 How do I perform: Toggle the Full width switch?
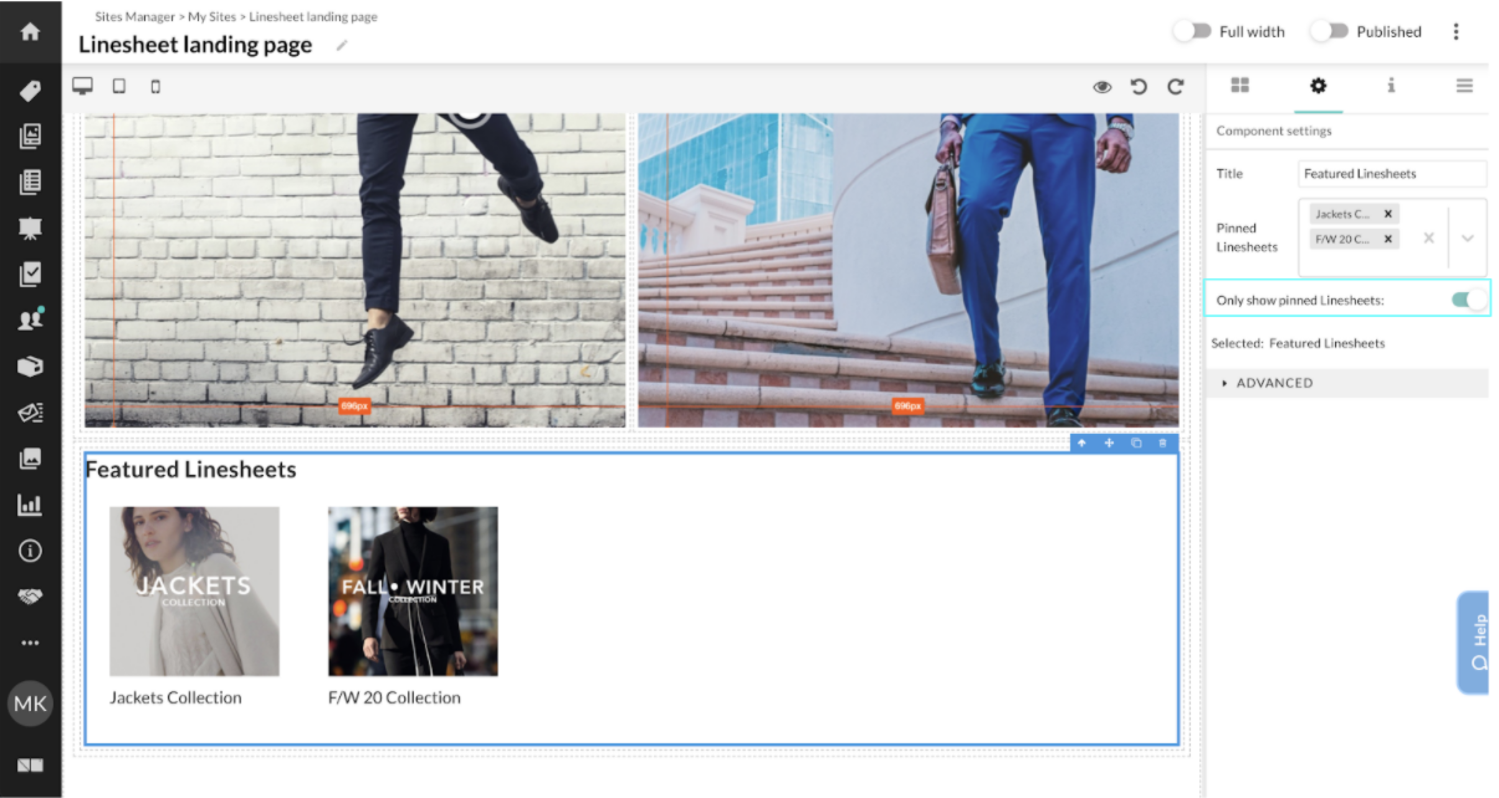(1193, 31)
